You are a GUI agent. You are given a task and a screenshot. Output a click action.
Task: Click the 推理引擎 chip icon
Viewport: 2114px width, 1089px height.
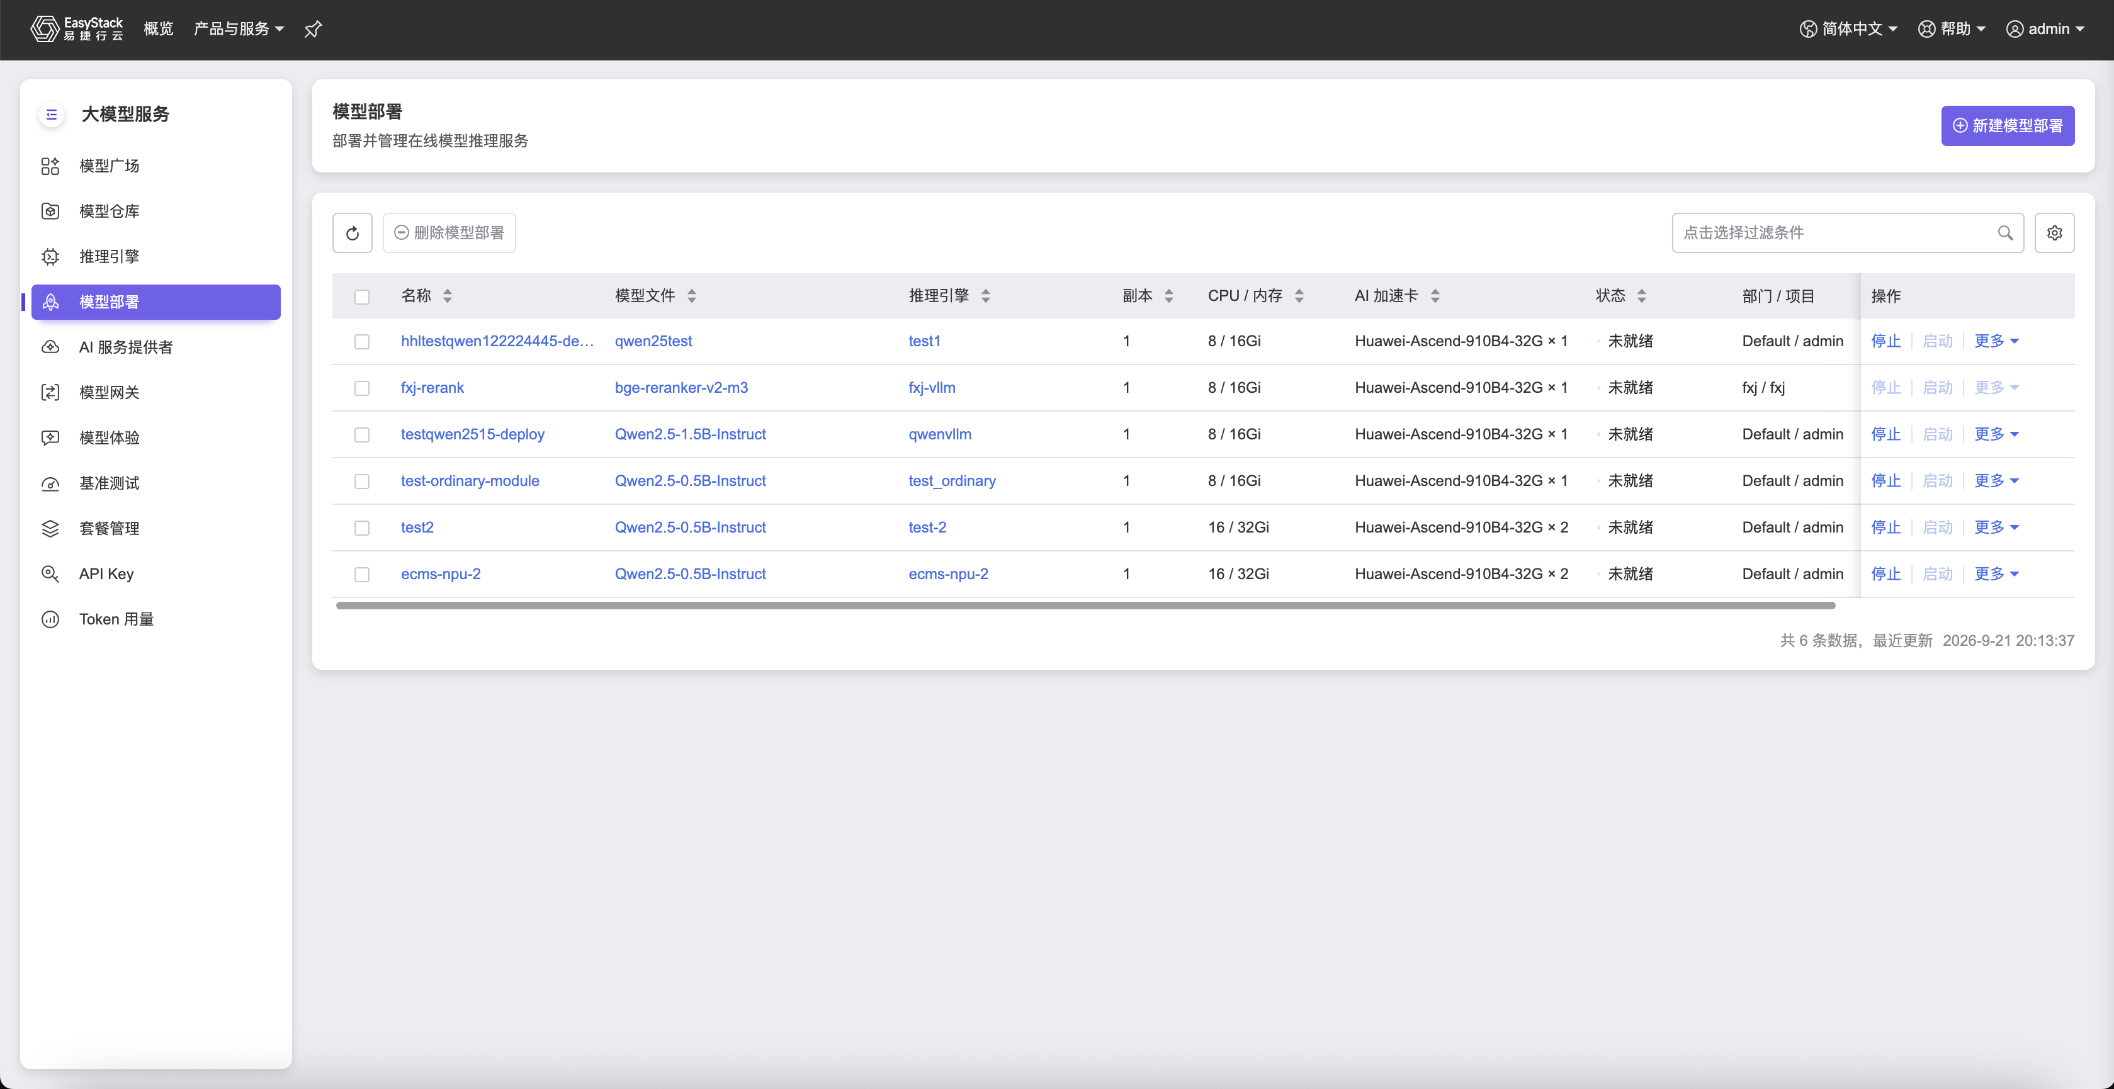pyautogui.click(x=50, y=256)
